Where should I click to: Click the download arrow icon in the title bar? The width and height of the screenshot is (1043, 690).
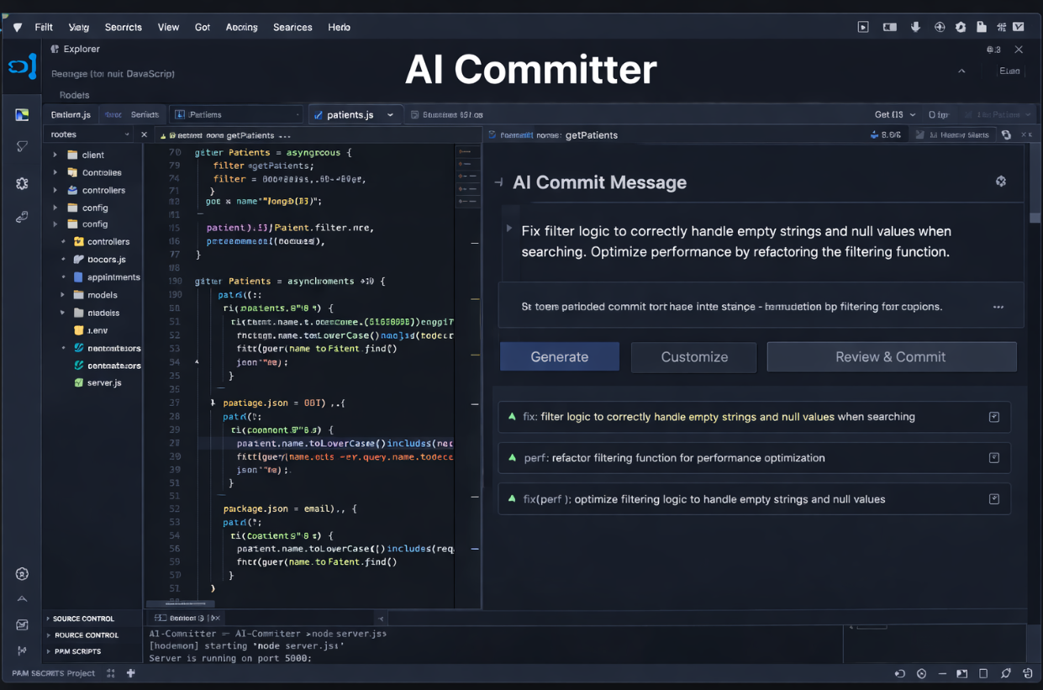[916, 27]
